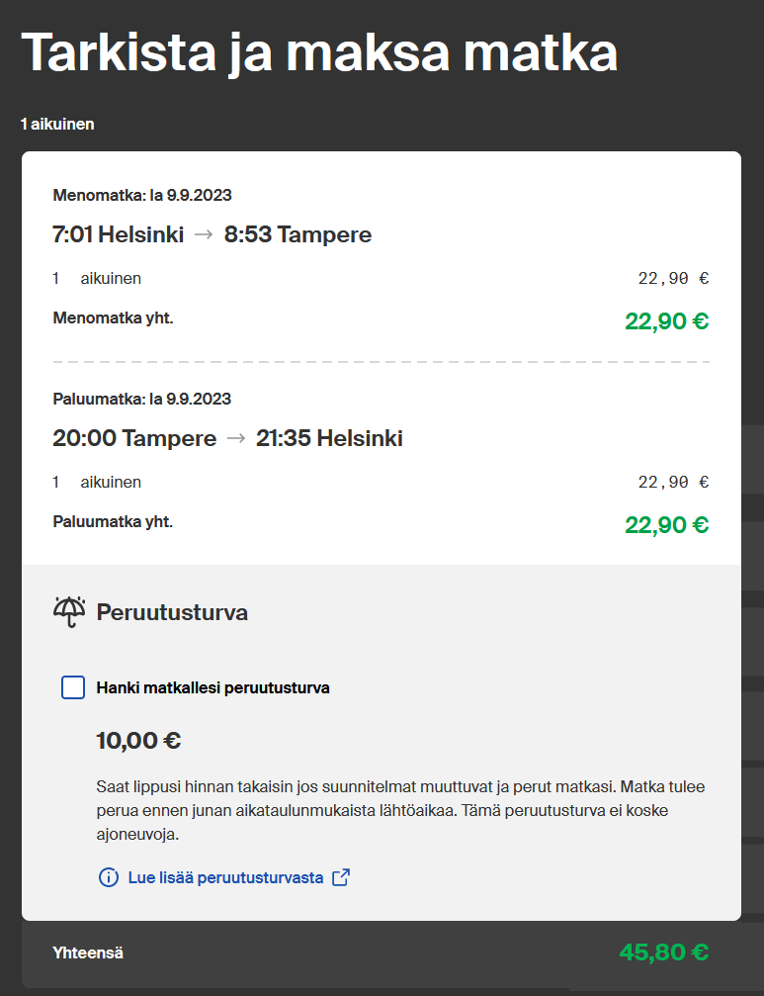Select the Hanki matkallesi peruutusturva label
Screen dimensions: 764x996
(212, 688)
